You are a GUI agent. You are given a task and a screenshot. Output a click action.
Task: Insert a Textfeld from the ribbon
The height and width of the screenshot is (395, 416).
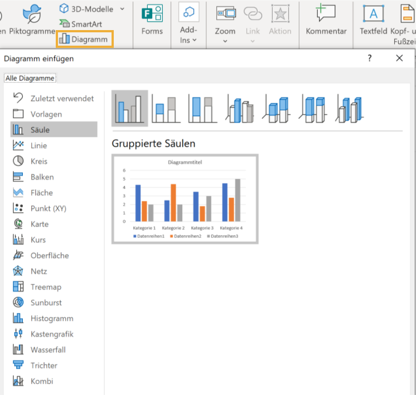pyautogui.click(x=373, y=19)
